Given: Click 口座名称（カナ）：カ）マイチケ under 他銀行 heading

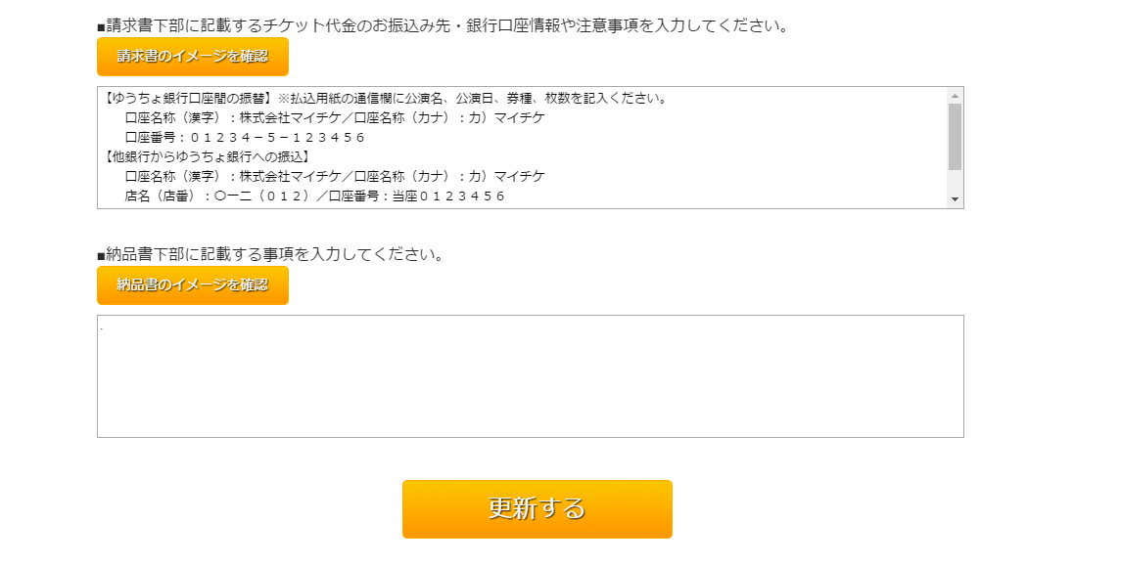Looking at the screenshot, I should [x=449, y=177].
